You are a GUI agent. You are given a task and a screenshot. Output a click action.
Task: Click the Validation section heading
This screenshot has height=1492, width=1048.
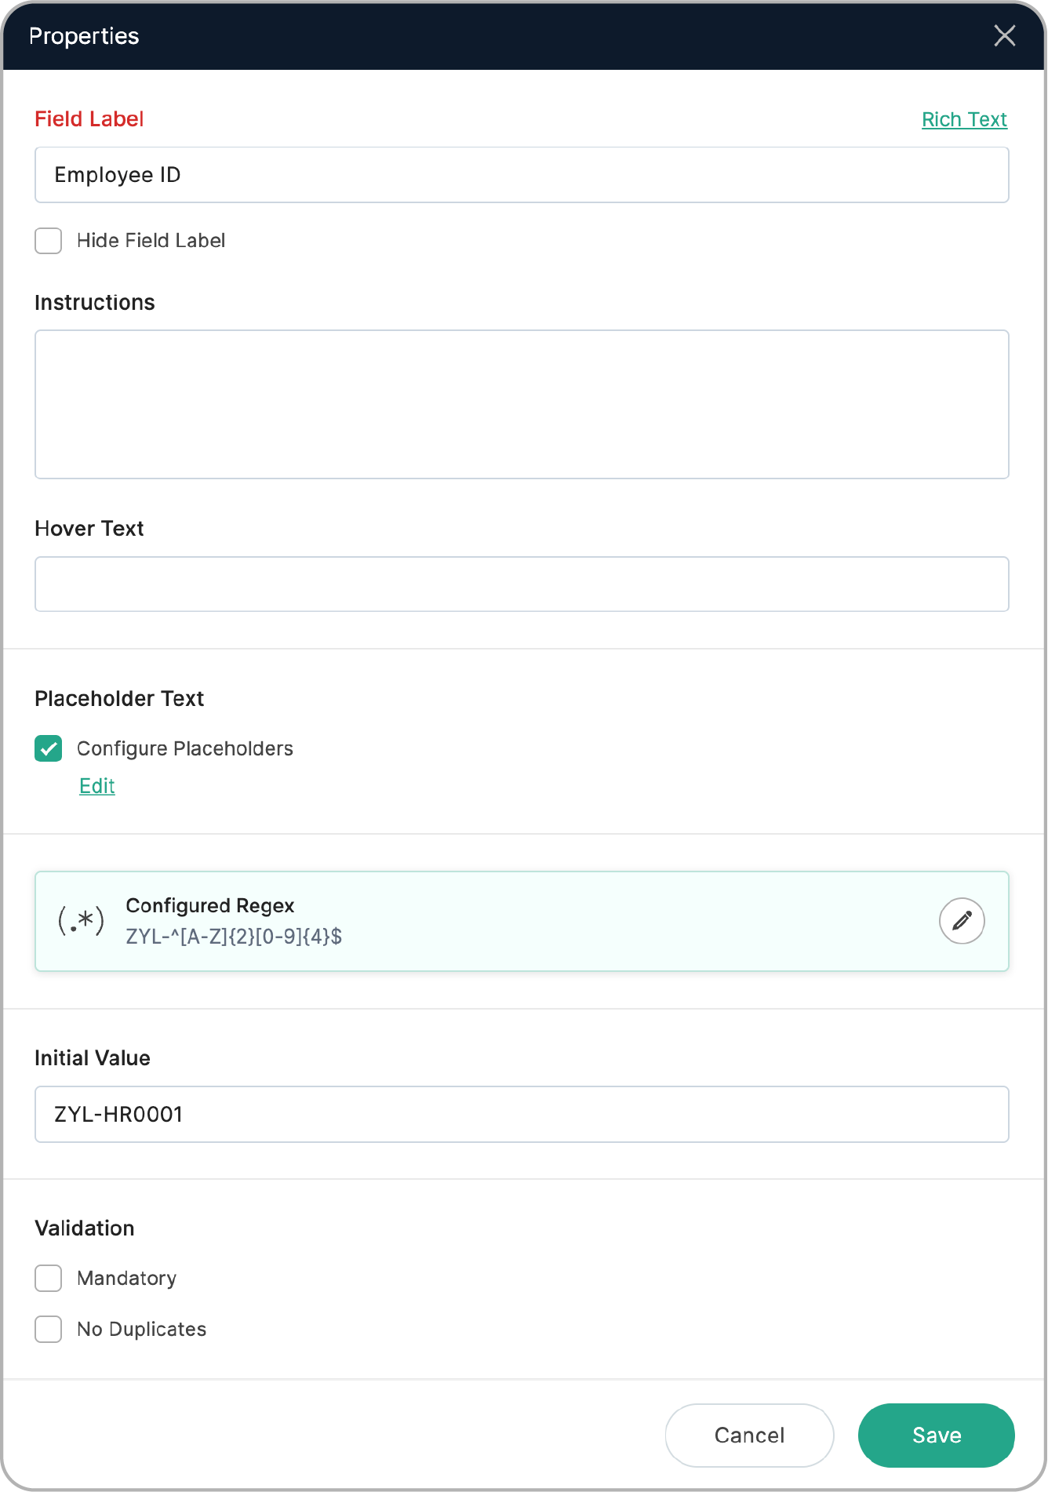tap(85, 1228)
